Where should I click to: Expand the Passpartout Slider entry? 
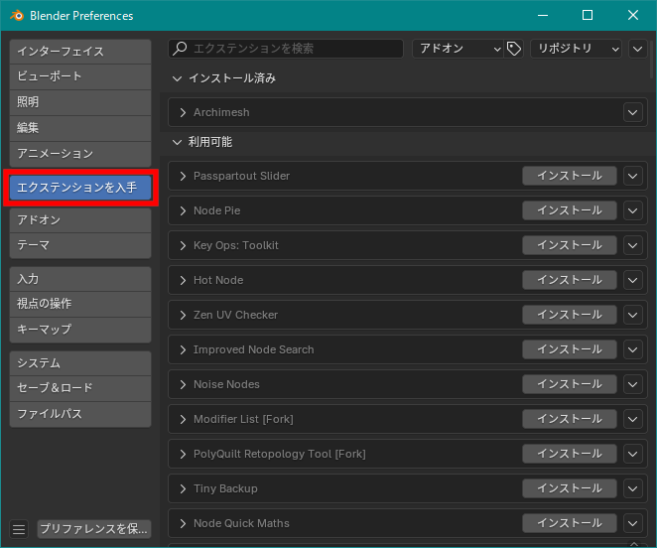(183, 176)
